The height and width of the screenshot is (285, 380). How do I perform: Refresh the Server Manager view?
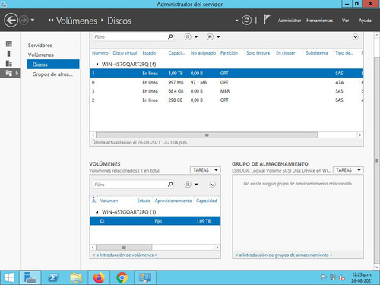click(246, 20)
